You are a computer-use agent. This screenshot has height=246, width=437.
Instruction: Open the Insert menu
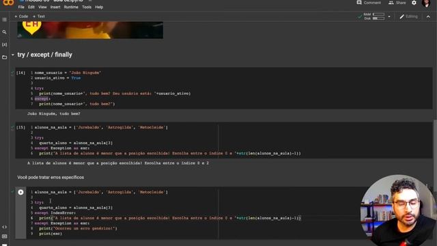(x=55, y=8)
